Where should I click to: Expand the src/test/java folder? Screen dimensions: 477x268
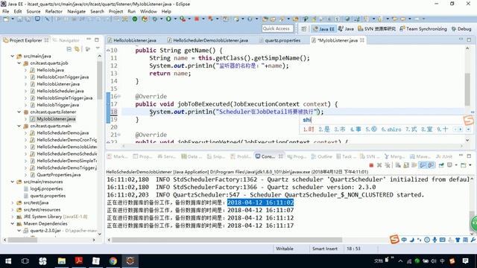(x=13, y=202)
